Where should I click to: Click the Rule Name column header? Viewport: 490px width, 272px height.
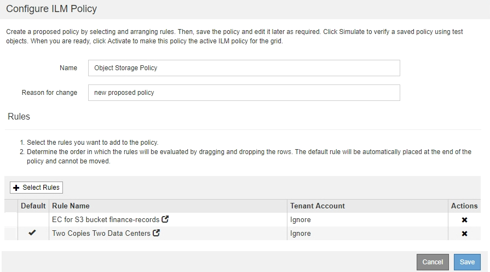[x=71, y=206]
